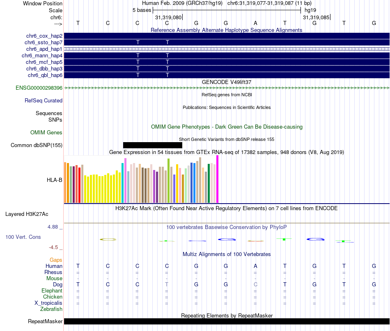The height and width of the screenshot is (331, 390).
Task: Click the GTEx Gene Expression track title
Action: [227, 152]
